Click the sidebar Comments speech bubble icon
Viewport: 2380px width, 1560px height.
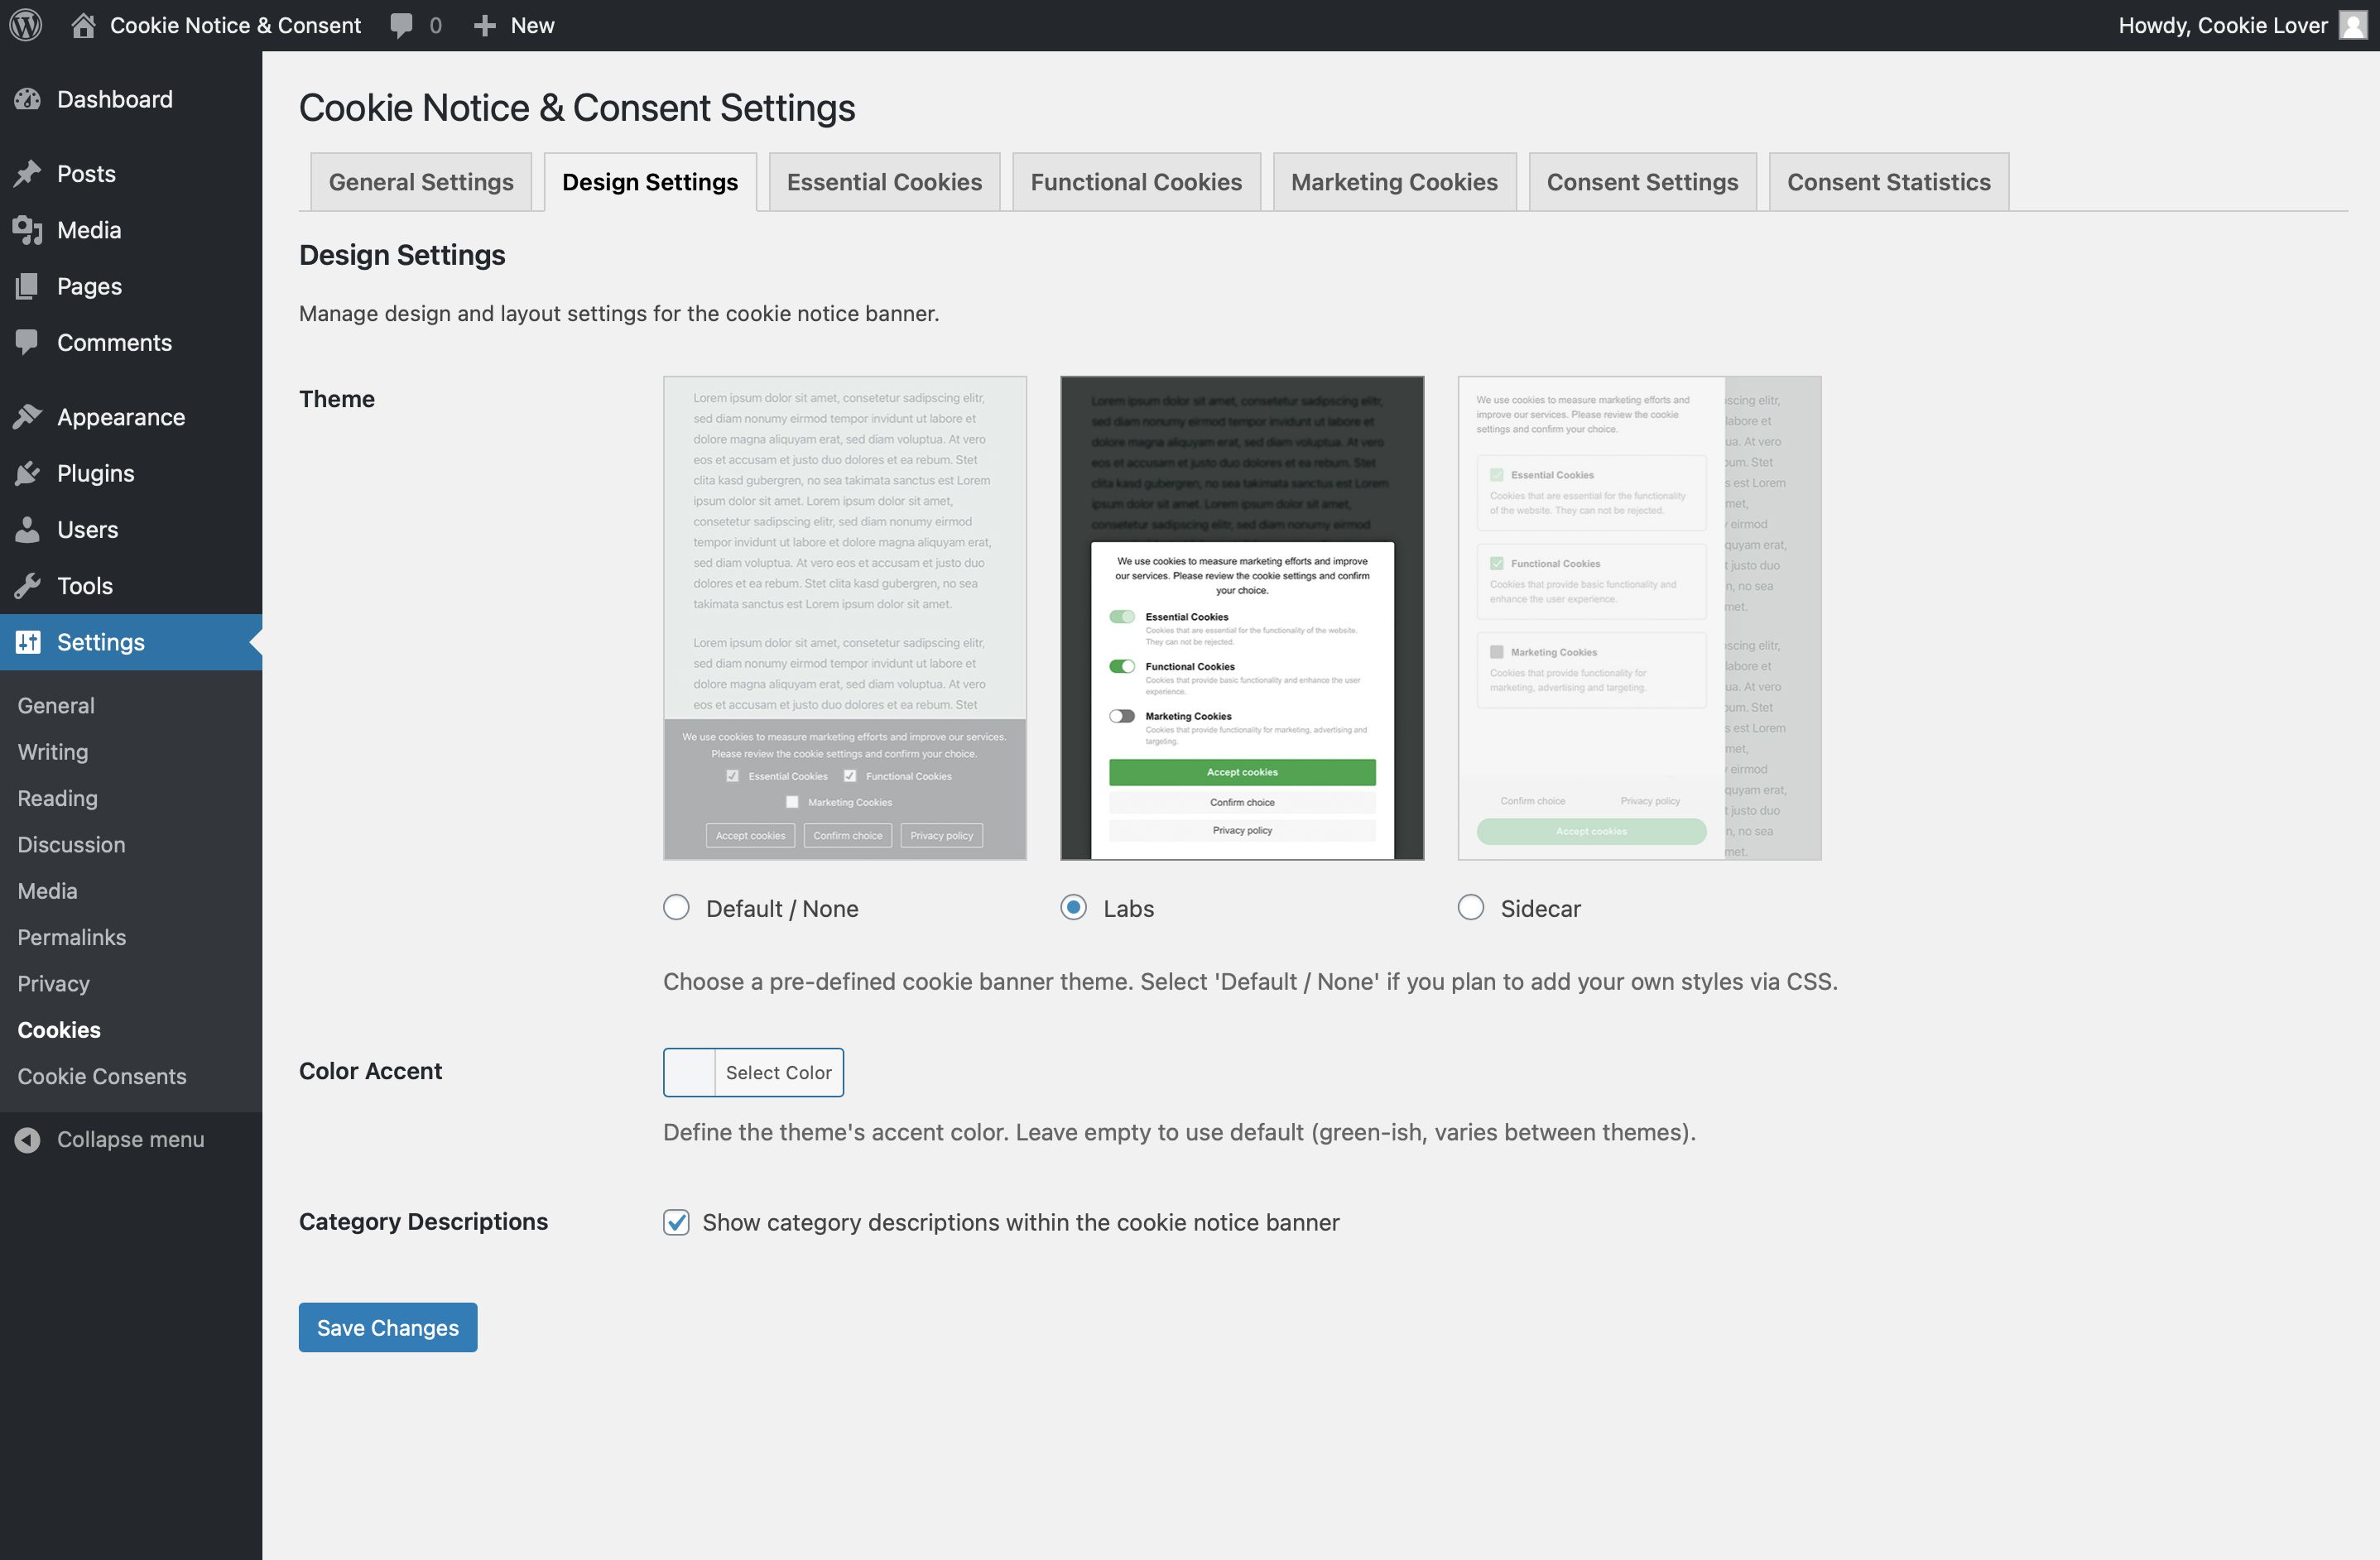pyautogui.click(x=28, y=342)
